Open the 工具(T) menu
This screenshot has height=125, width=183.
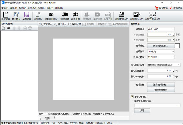click(50, 8)
